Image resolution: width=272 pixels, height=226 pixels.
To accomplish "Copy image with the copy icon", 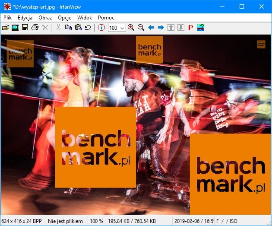I will click(68, 28).
